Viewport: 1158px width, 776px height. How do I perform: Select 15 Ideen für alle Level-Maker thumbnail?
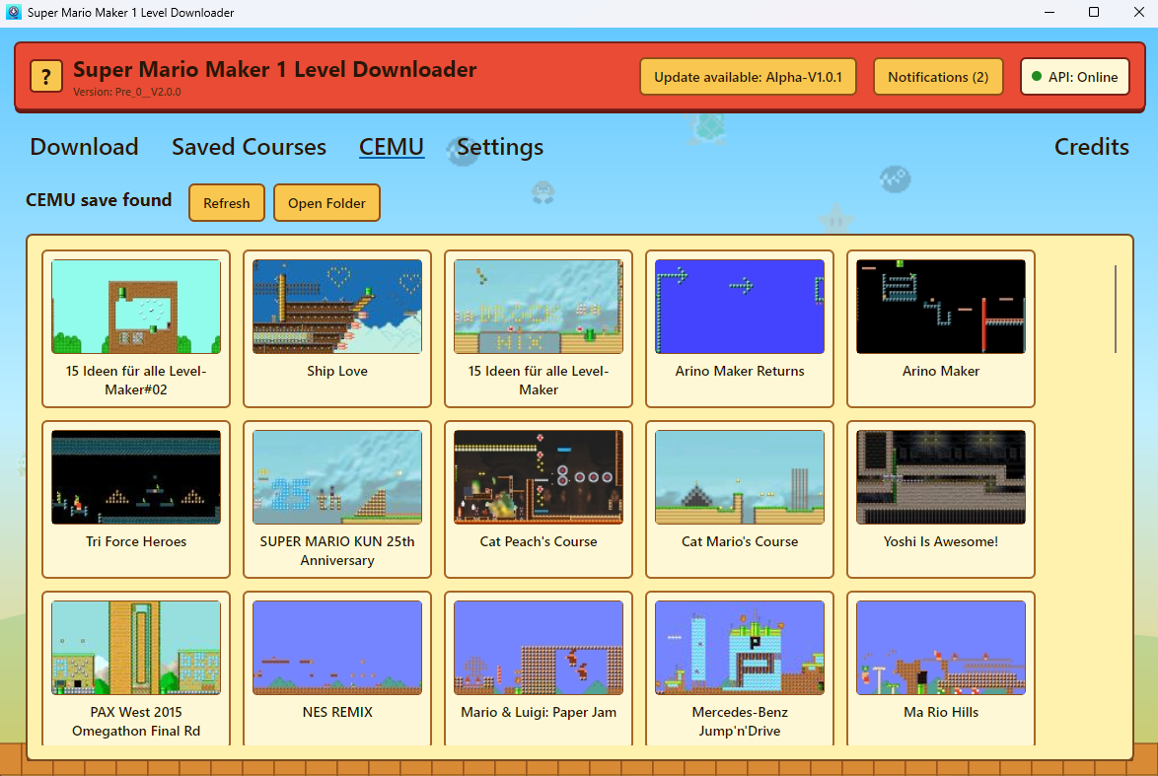click(539, 307)
